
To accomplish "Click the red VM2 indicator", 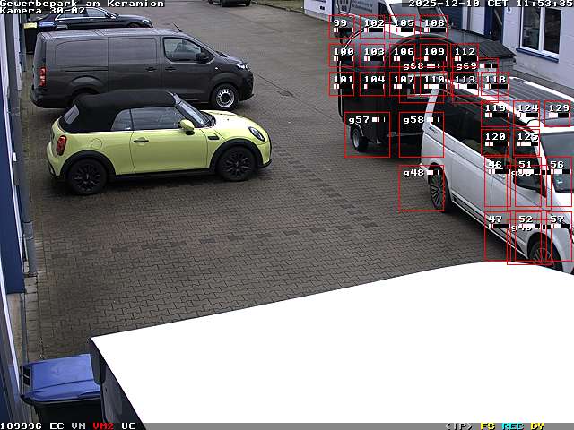I will pos(103,426).
